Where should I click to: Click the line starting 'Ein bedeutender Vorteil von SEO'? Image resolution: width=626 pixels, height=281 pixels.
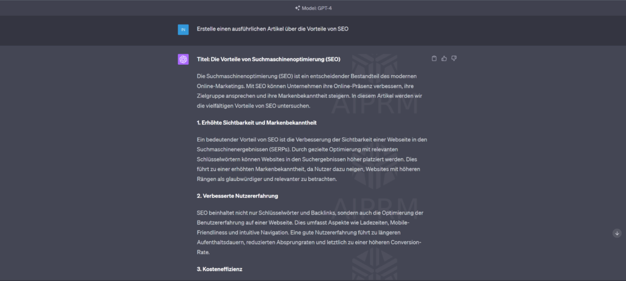point(312,139)
